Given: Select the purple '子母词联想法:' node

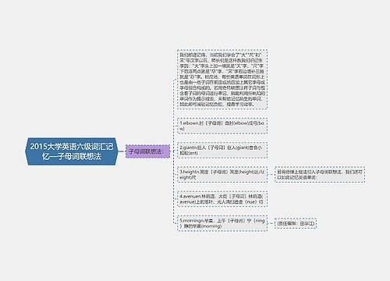Looking at the screenshot, I should pyautogui.click(x=147, y=151).
